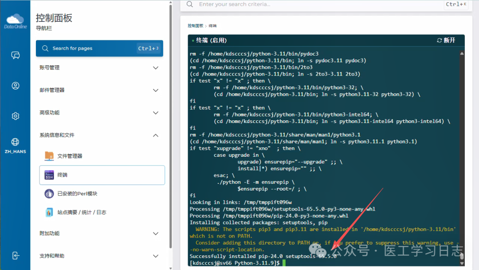Screen dimensions: 479x270
Task: Expand the 附加功能 section
Action: pyautogui.click(x=155, y=234)
